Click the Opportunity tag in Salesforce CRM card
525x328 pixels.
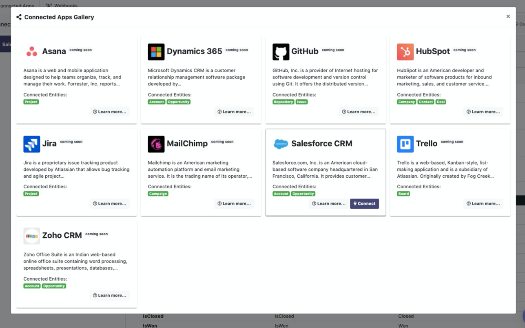(x=303, y=194)
